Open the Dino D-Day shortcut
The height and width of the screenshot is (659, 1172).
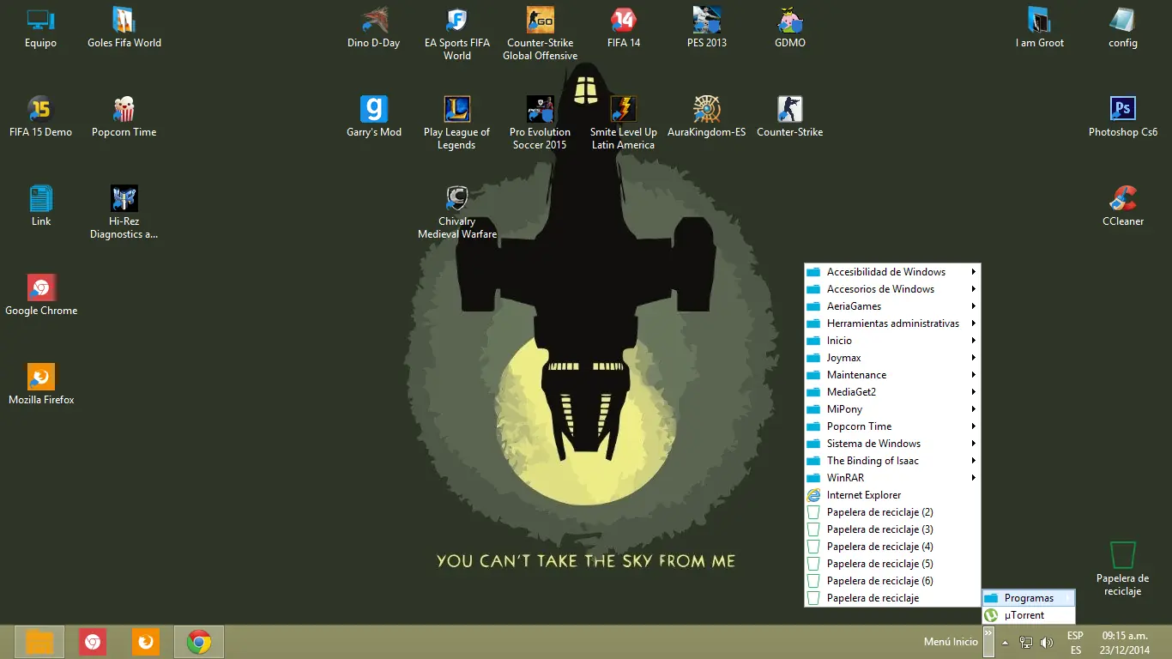pos(373,27)
